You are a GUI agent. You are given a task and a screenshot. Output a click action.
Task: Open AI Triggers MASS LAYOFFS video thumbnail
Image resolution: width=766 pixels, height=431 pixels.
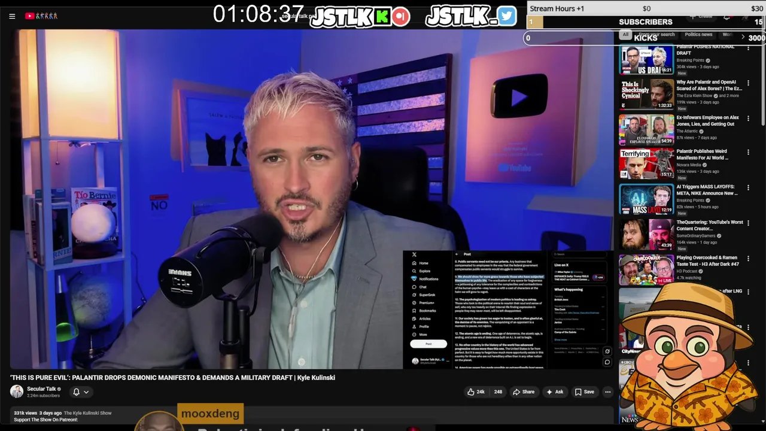pyautogui.click(x=646, y=200)
